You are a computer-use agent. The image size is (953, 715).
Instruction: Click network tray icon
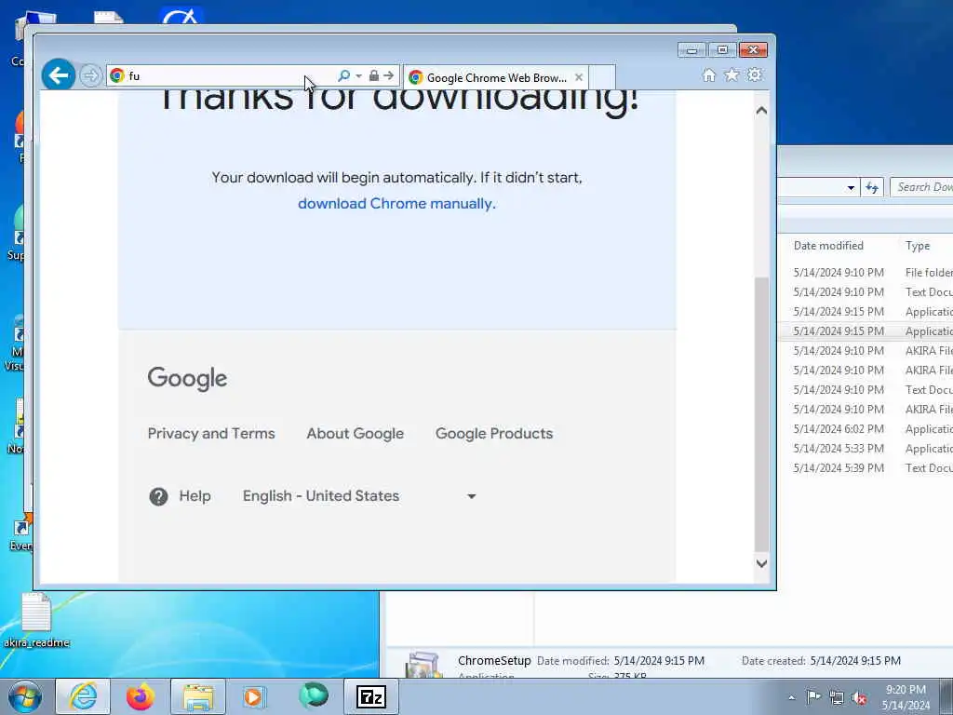pos(837,697)
